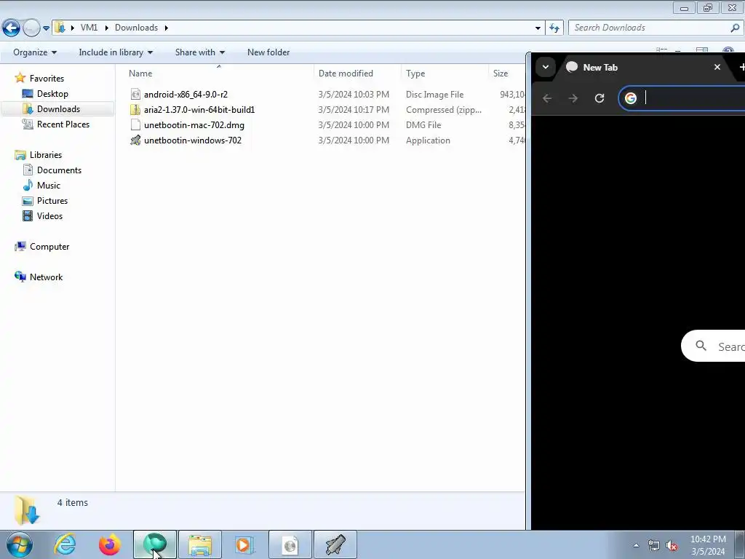745x559 pixels.
Task: Open Include in library menu
Action: coord(116,52)
